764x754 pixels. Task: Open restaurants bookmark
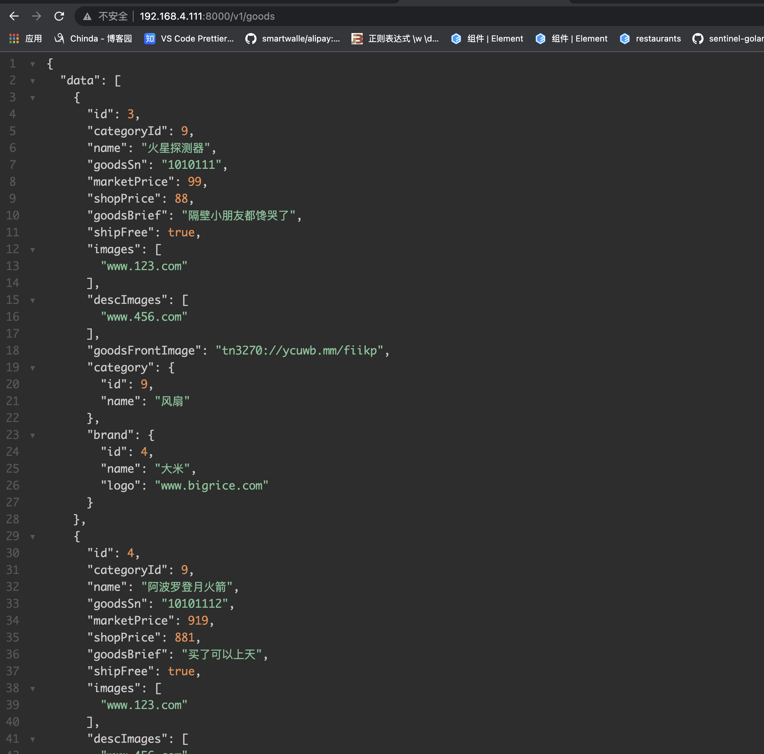point(650,38)
